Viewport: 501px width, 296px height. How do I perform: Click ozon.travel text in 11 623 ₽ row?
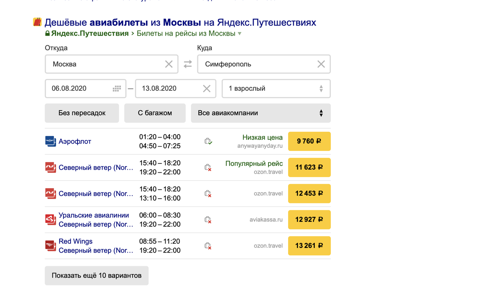(268, 172)
